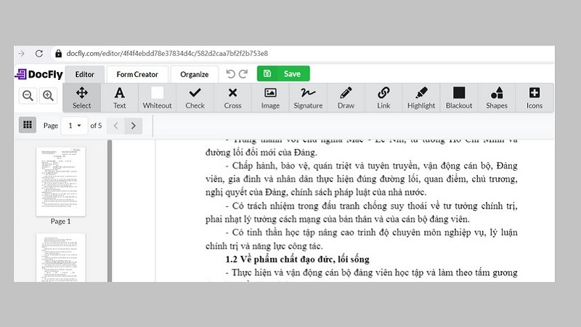This screenshot has height=327, width=581.
Task: Add a Check mark tool
Action: click(195, 97)
